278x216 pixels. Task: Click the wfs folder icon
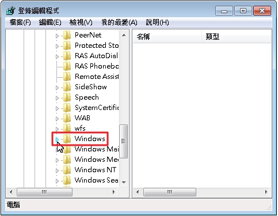click(x=67, y=128)
